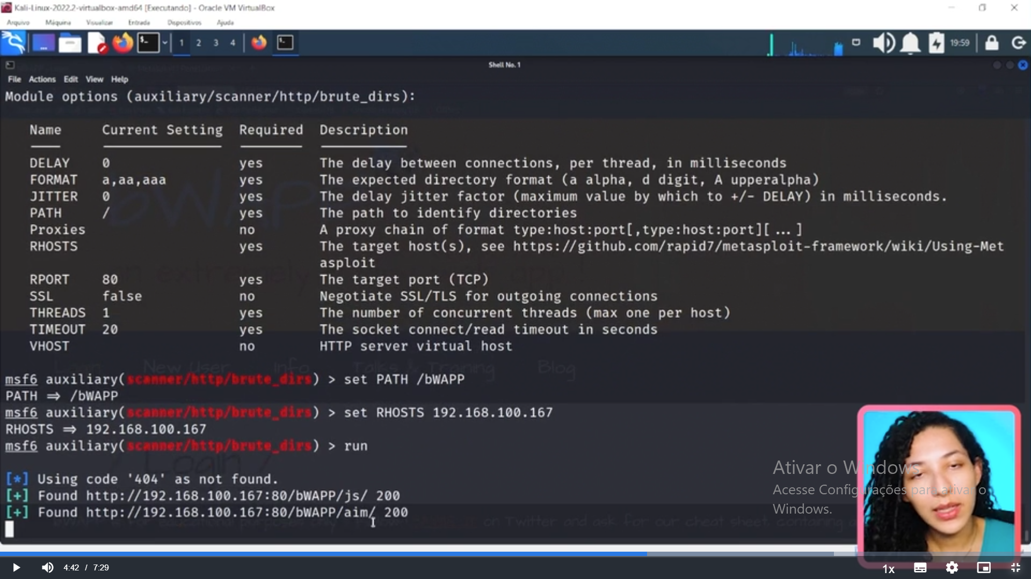
Task: Change the 1x playback speed
Action: (x=889, y=569)
